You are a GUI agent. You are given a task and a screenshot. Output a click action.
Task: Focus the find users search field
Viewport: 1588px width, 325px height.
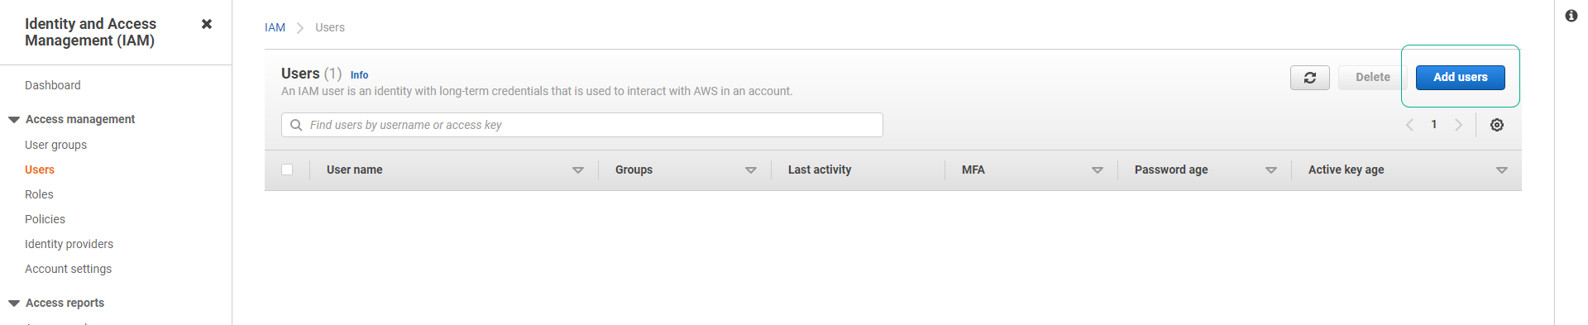[582, 125]
